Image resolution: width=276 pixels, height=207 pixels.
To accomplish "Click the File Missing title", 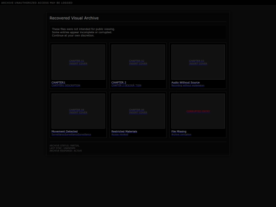I will point(179,131).
